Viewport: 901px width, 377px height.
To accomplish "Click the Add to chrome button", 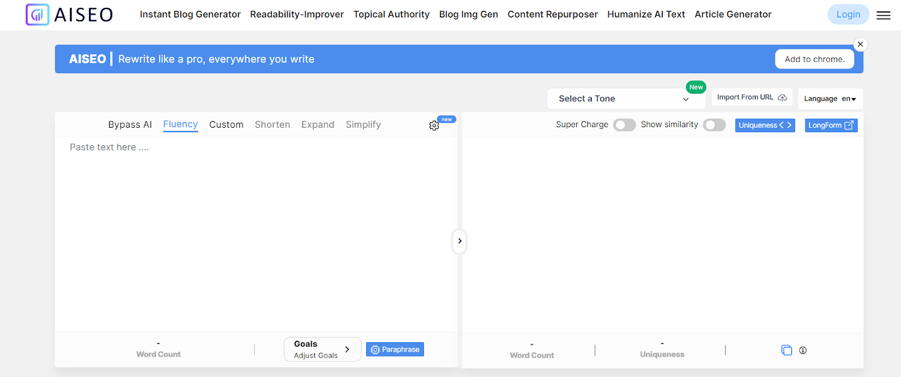I will coord(814,59).
